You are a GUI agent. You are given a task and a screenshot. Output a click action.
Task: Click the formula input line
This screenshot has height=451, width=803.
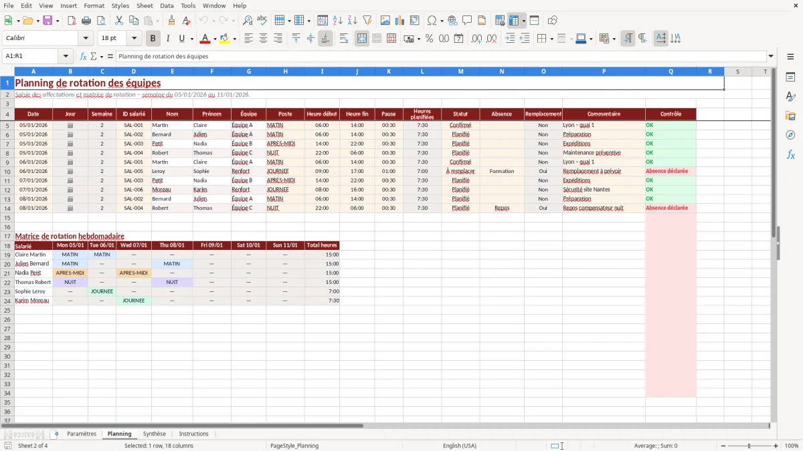point(440,56)
